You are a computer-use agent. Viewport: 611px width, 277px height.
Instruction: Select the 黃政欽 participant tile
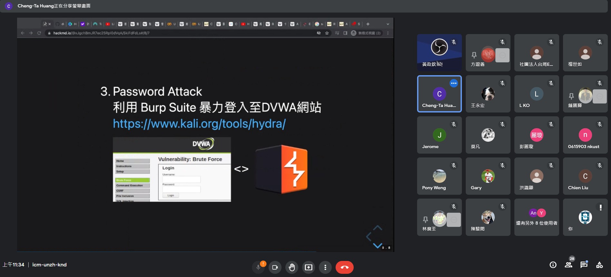[x=439, y=53]
